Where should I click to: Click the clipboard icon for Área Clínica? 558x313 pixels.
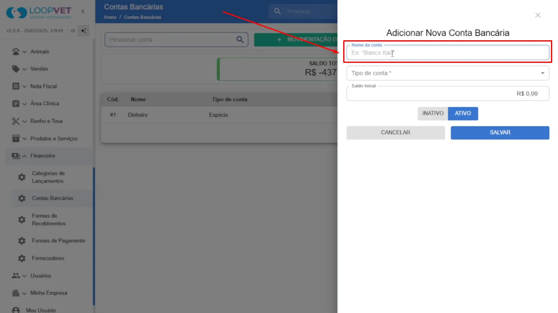(16, 104)
